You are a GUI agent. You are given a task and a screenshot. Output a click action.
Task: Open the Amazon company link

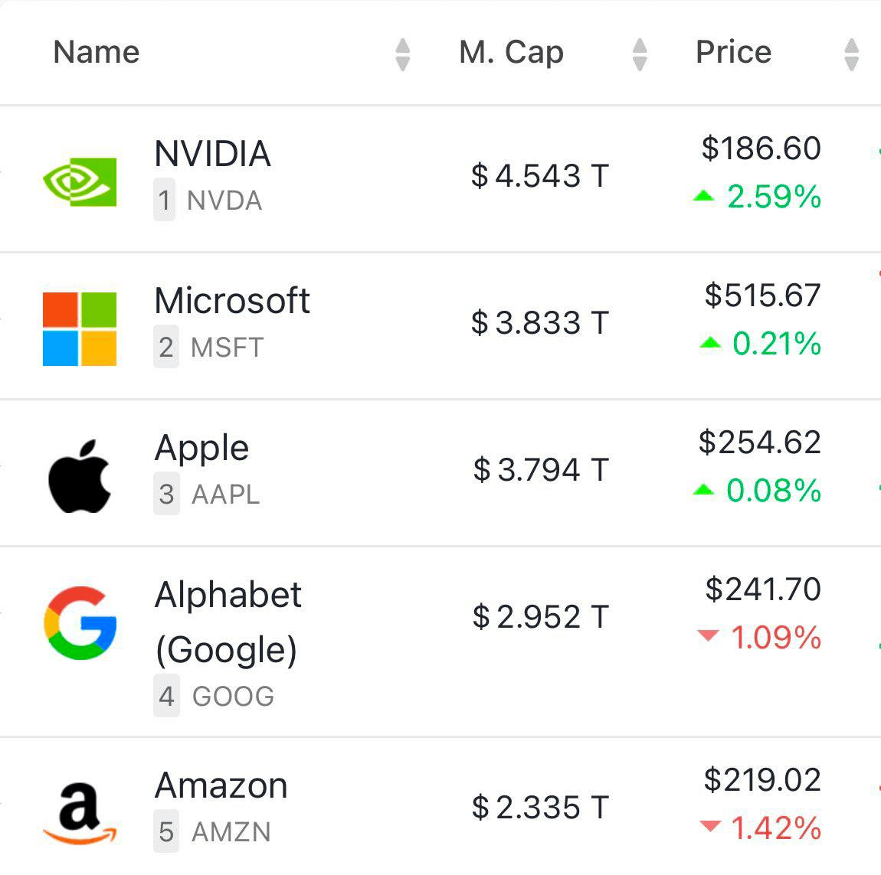[x=221, y=786]
